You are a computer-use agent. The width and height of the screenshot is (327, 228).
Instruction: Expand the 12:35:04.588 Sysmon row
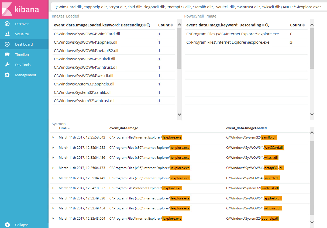click(x=53, y=148)
